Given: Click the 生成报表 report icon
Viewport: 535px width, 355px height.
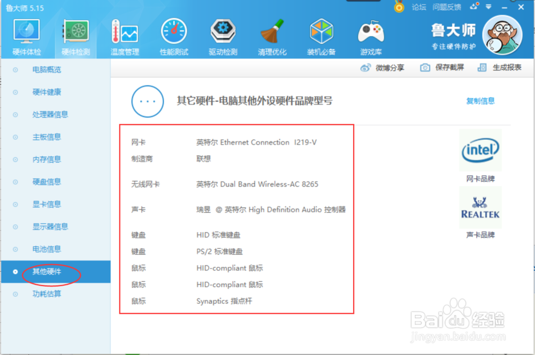Looking at the screenshot, I should tap(482, 67).
